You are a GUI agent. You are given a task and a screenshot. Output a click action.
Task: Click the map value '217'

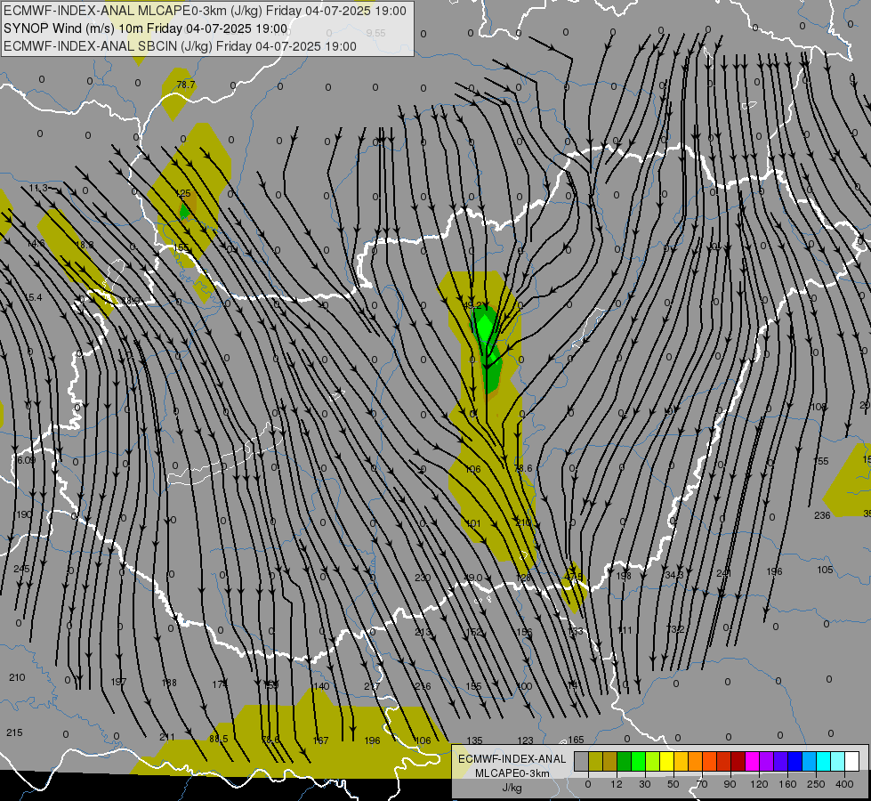(372, 686)
